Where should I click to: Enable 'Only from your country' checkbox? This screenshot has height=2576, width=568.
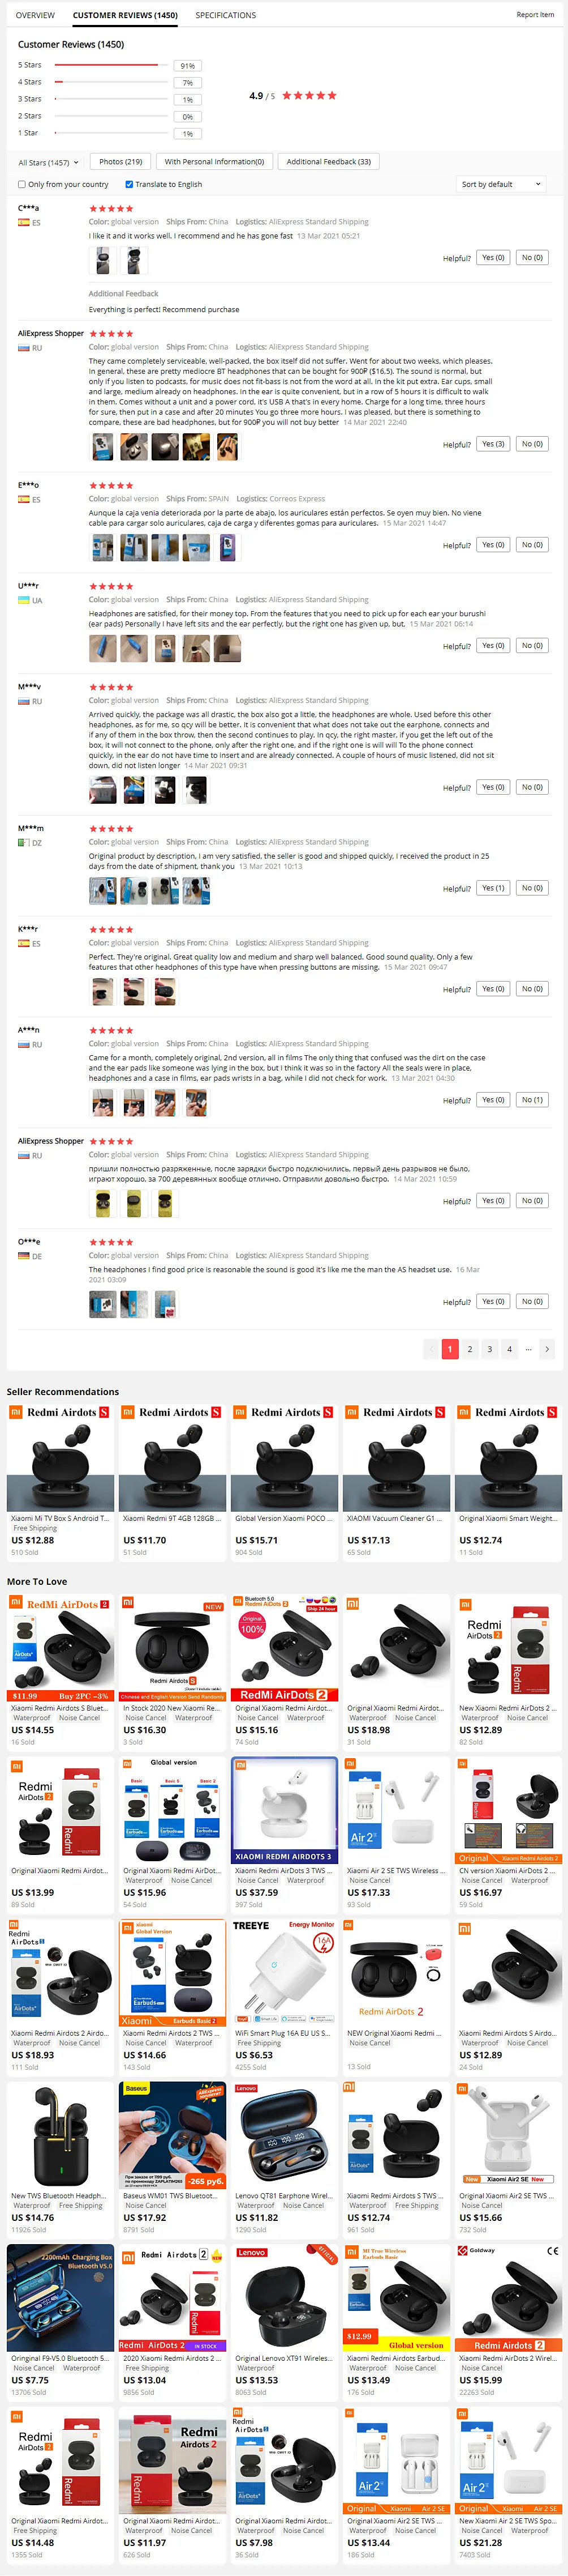[x=22, y=184]
